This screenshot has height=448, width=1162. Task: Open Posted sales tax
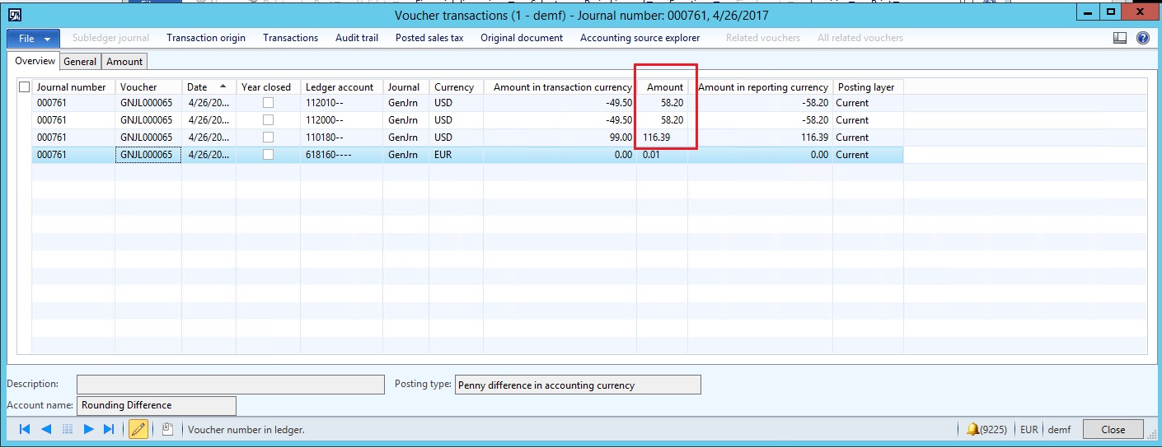point(429,38)
